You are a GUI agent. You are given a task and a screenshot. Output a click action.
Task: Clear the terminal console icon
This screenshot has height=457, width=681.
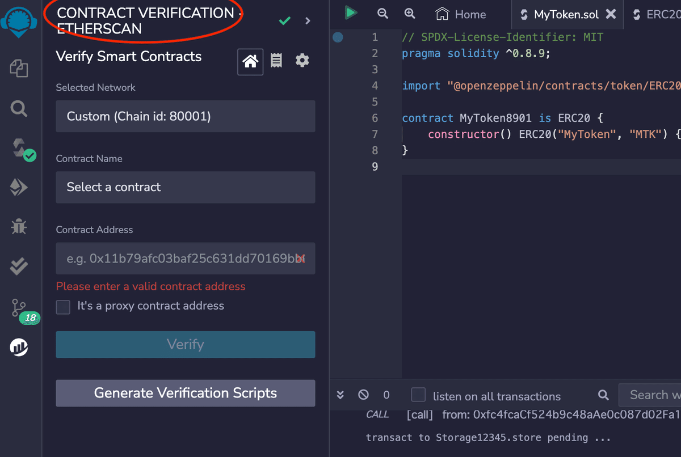[x=364, y=395]
